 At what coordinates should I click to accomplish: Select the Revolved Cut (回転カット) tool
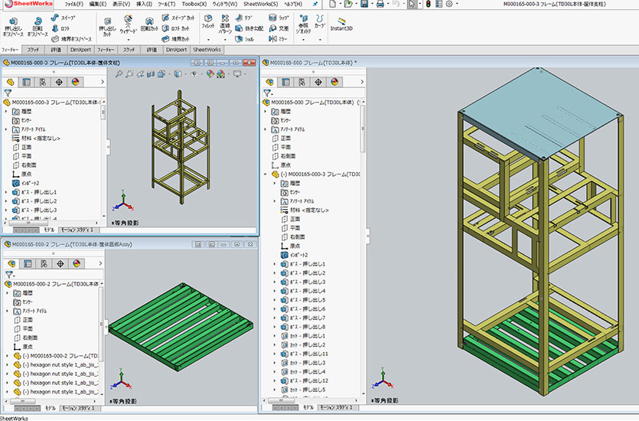pyautogui.click(x=149, y=25)
